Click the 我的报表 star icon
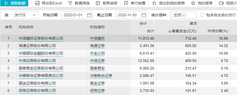 tap(193, 3)
